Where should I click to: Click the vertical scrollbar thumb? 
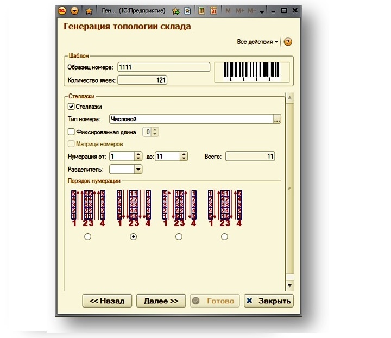point(289,189)
